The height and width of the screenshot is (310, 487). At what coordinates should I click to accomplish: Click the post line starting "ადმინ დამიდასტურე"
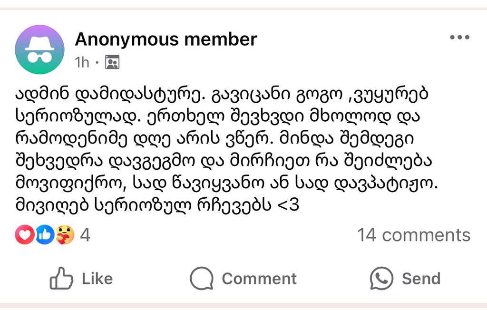coord(222,95)
